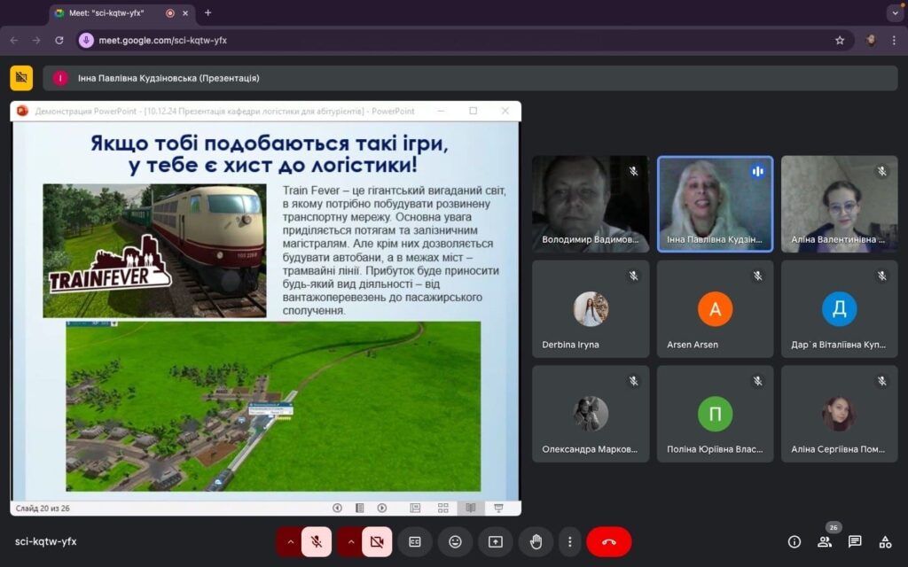Screen dimensions: 908x567
Task: Go to previous slide in PowerPoint
Action: [x=337, y=508]
